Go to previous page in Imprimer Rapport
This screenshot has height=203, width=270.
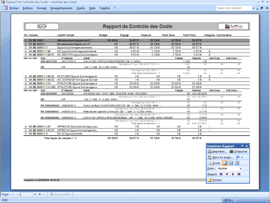[x=227, y=174]
